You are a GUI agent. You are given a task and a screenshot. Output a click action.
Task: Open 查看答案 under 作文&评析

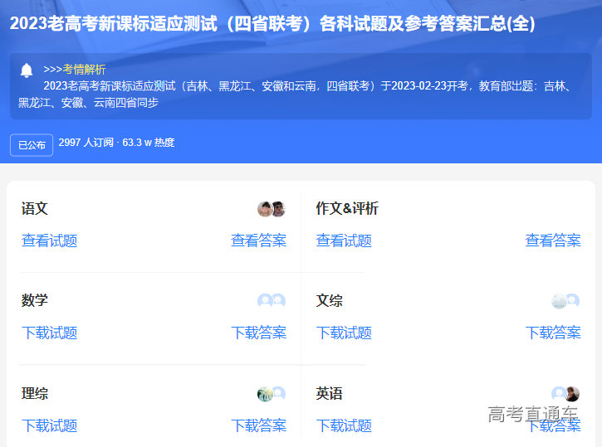point(553,241)
